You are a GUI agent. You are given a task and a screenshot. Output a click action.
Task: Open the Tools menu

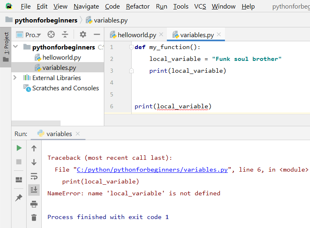tap(181, 7)
